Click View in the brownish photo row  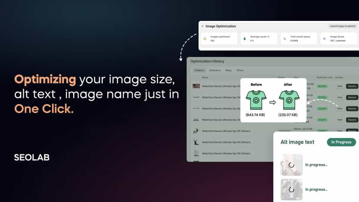tap(340, 86)
